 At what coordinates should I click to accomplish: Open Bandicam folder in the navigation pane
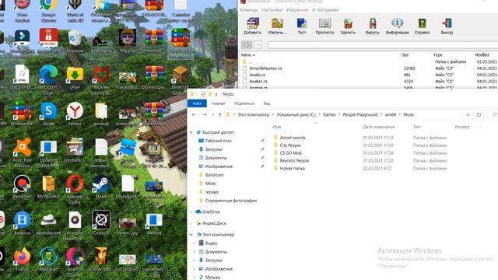[x=214, y=175]
